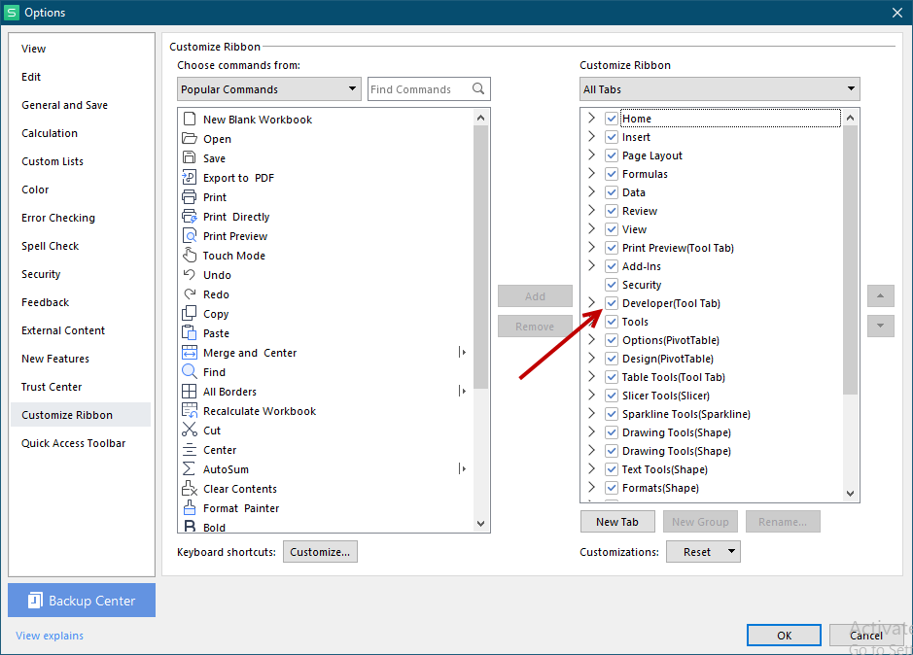Uncheck the Developer(Tool Tab) checkbox
913x655 pixels.
pos(612,303)
